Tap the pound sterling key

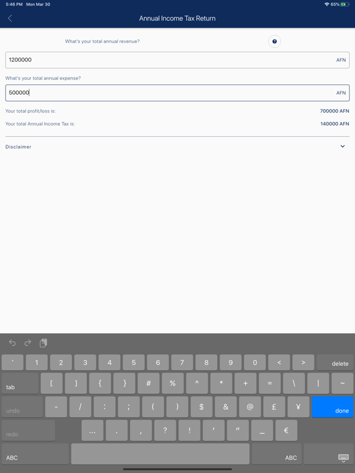pyautogui.click(x=274, y=407)
